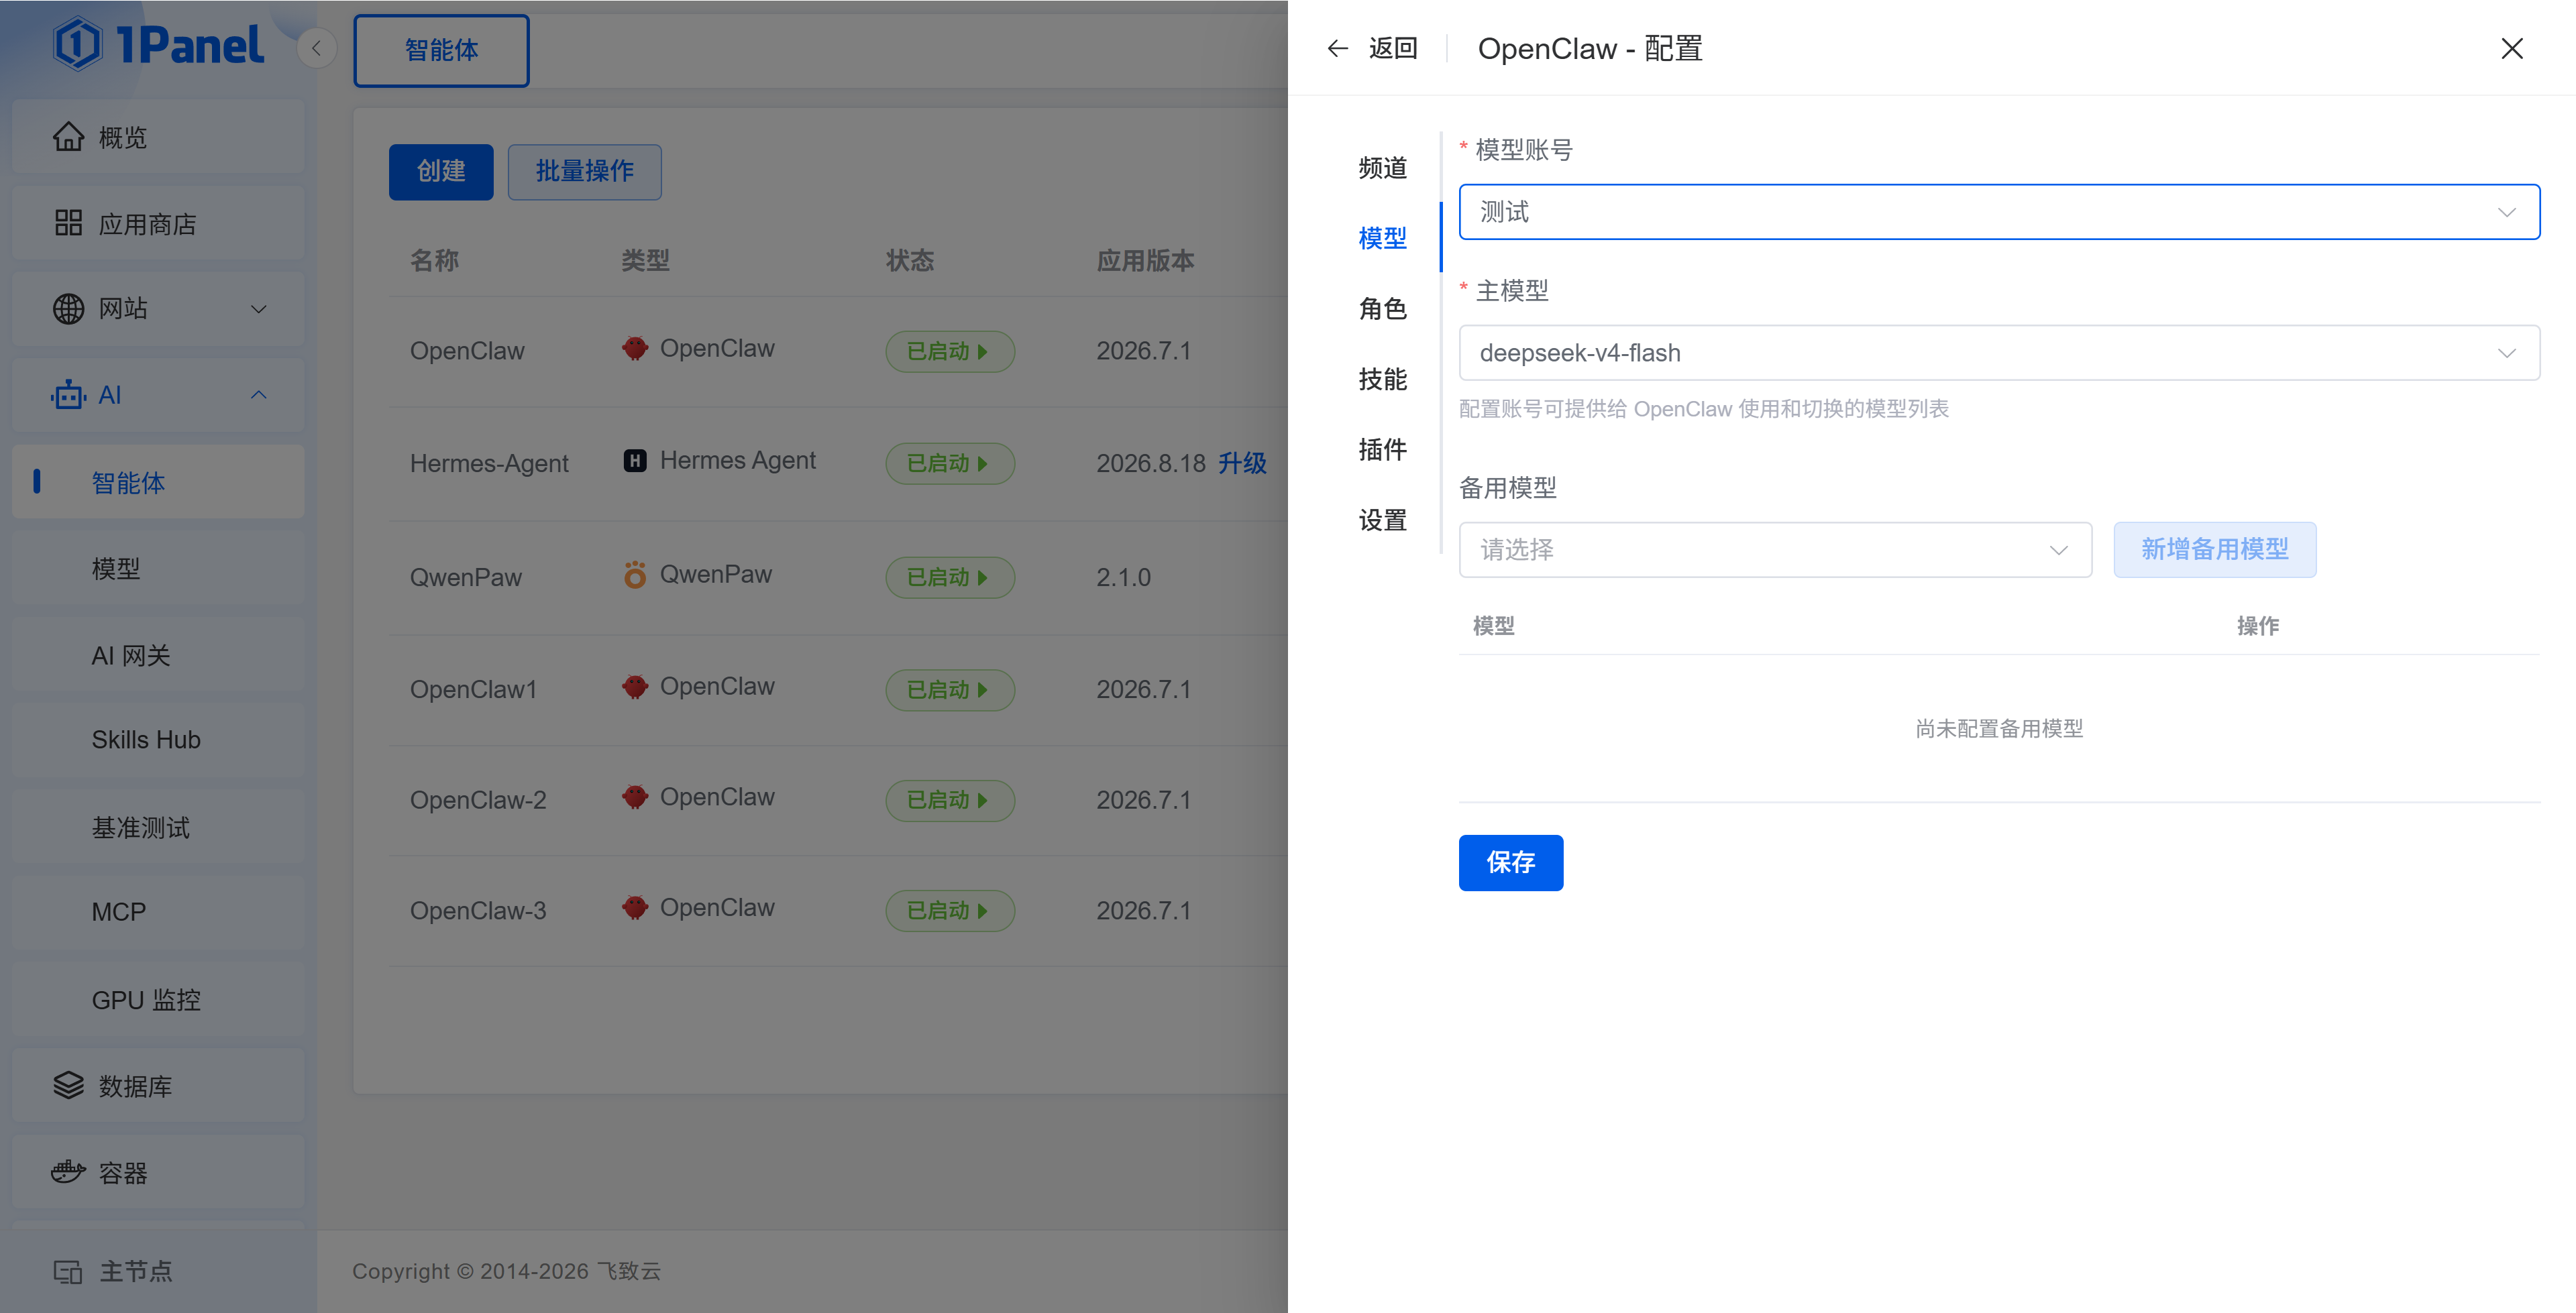This screenshot has width=2576, height=1313.
Task: Click the 已启动 status tag for OpenClaw-3
Action: click(x=950, y=911)
